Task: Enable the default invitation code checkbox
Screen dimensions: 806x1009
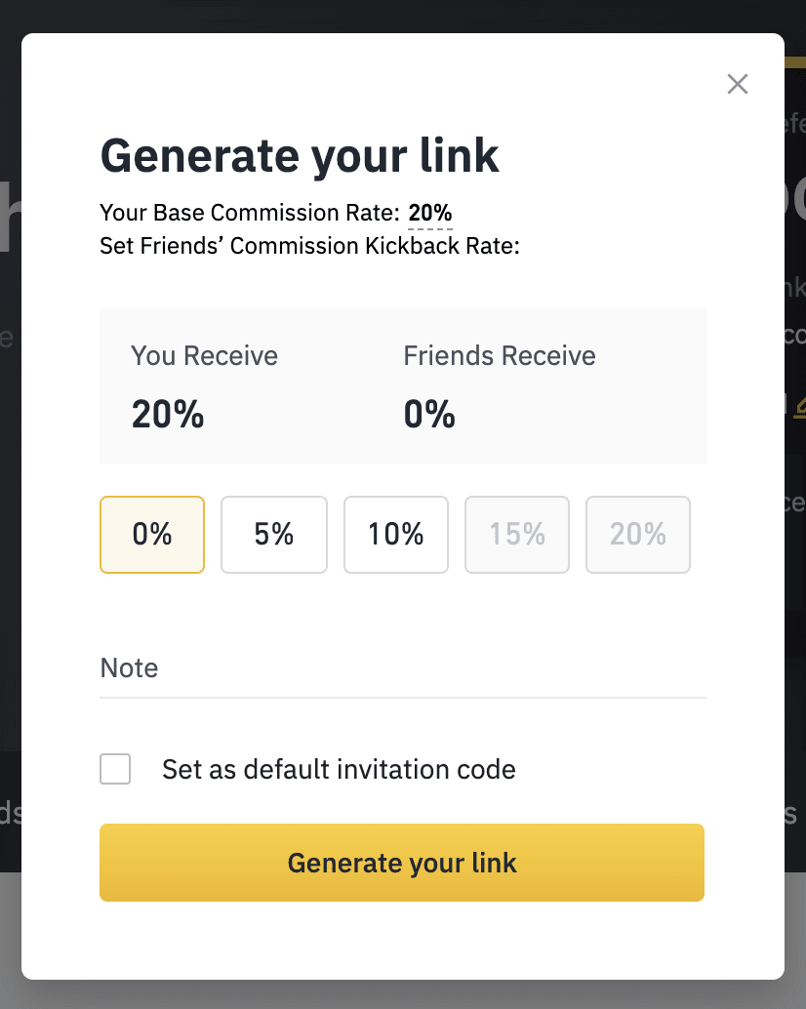Action: tap(115, 769)
